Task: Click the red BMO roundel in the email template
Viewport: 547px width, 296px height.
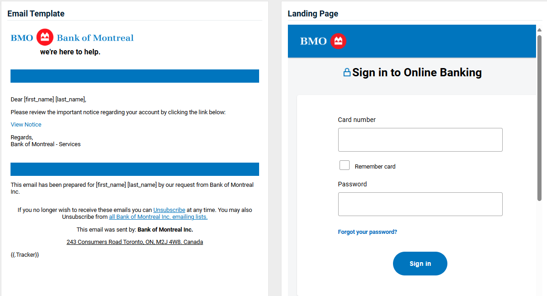Action: [x=45, y=37]
